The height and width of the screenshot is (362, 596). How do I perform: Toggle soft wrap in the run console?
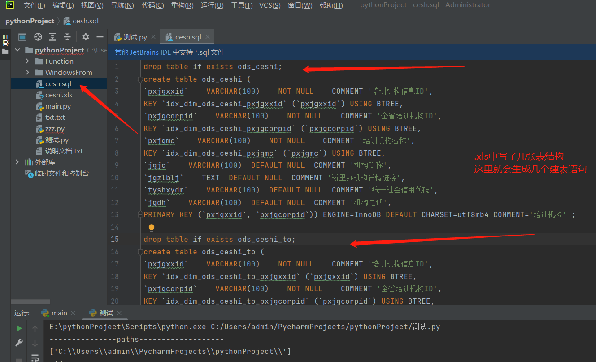point(35,359)
